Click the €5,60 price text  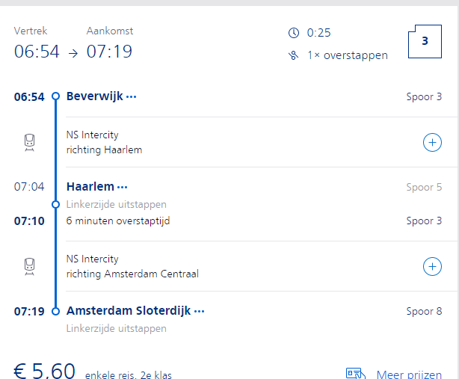45,371
